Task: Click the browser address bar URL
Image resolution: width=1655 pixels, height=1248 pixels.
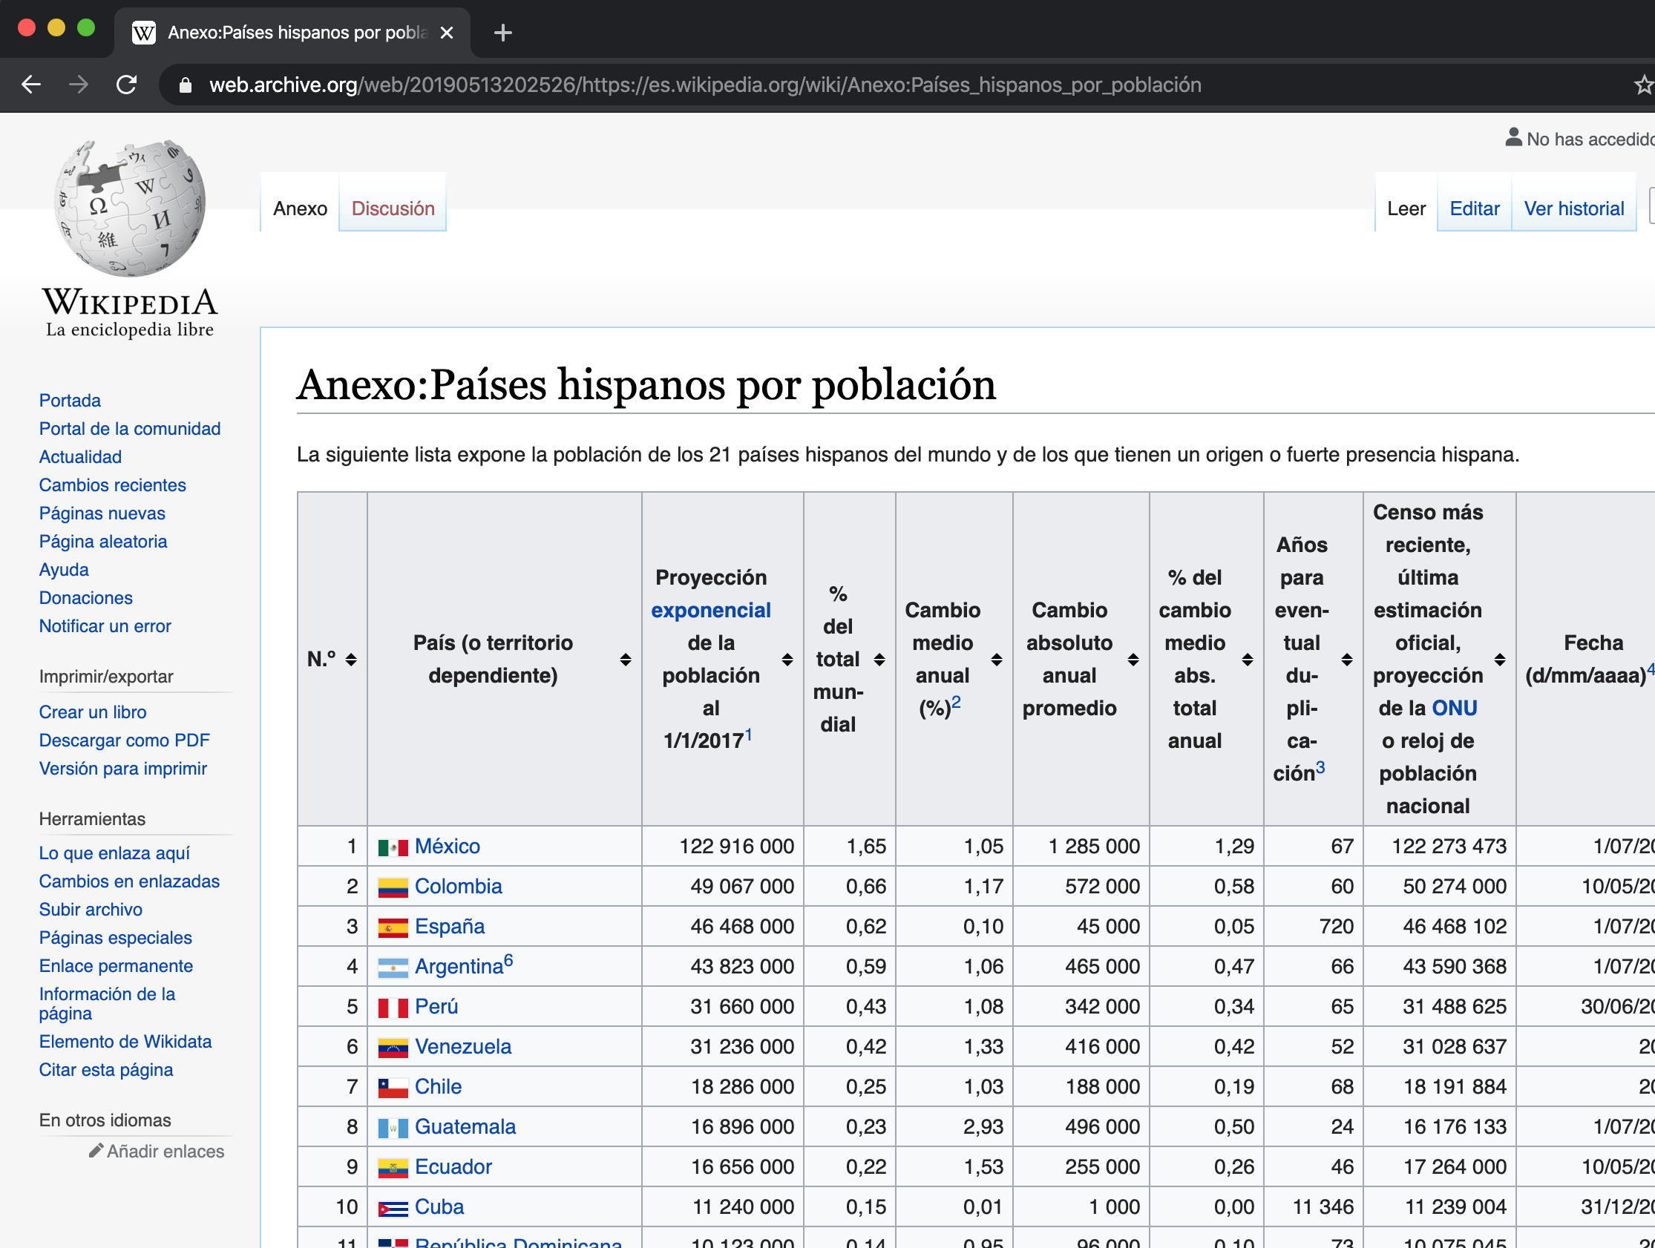Action: click(x=705, y=85)
